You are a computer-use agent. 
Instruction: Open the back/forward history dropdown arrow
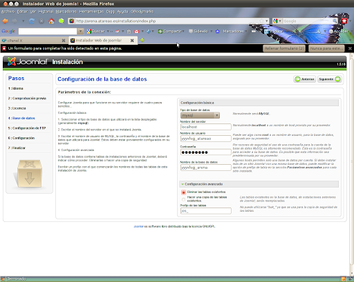[24, 21]
